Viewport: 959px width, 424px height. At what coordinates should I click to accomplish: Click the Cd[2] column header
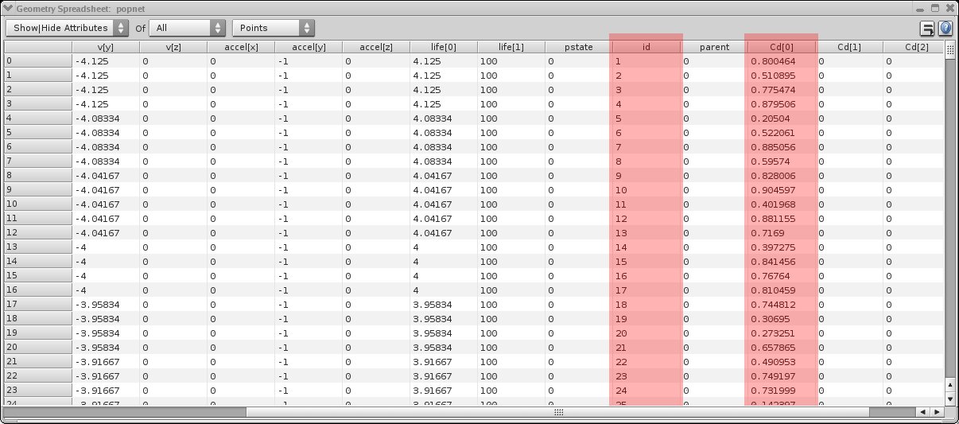pyautogui.click(x=913, y=47)
